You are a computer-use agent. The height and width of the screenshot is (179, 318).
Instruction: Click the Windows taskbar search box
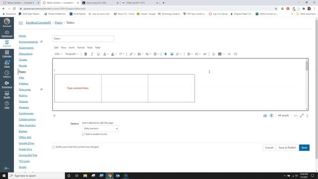tap(36, 176)
